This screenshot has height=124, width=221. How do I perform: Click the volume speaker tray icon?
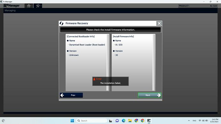click(203, 120)
